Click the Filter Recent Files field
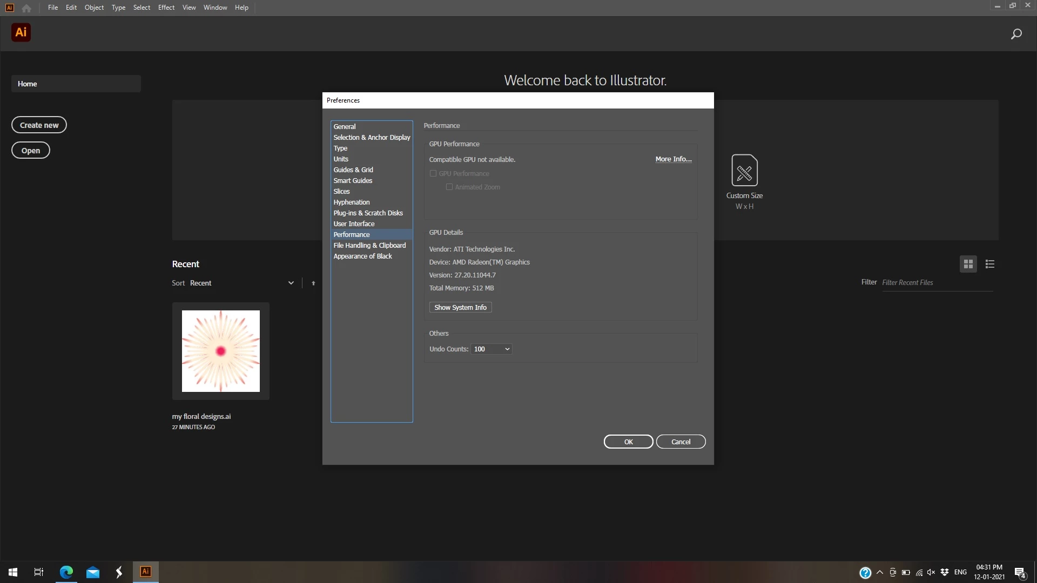Image resolution: width=1037 pixels, height=583 pixels. click(x=937, y=282)
